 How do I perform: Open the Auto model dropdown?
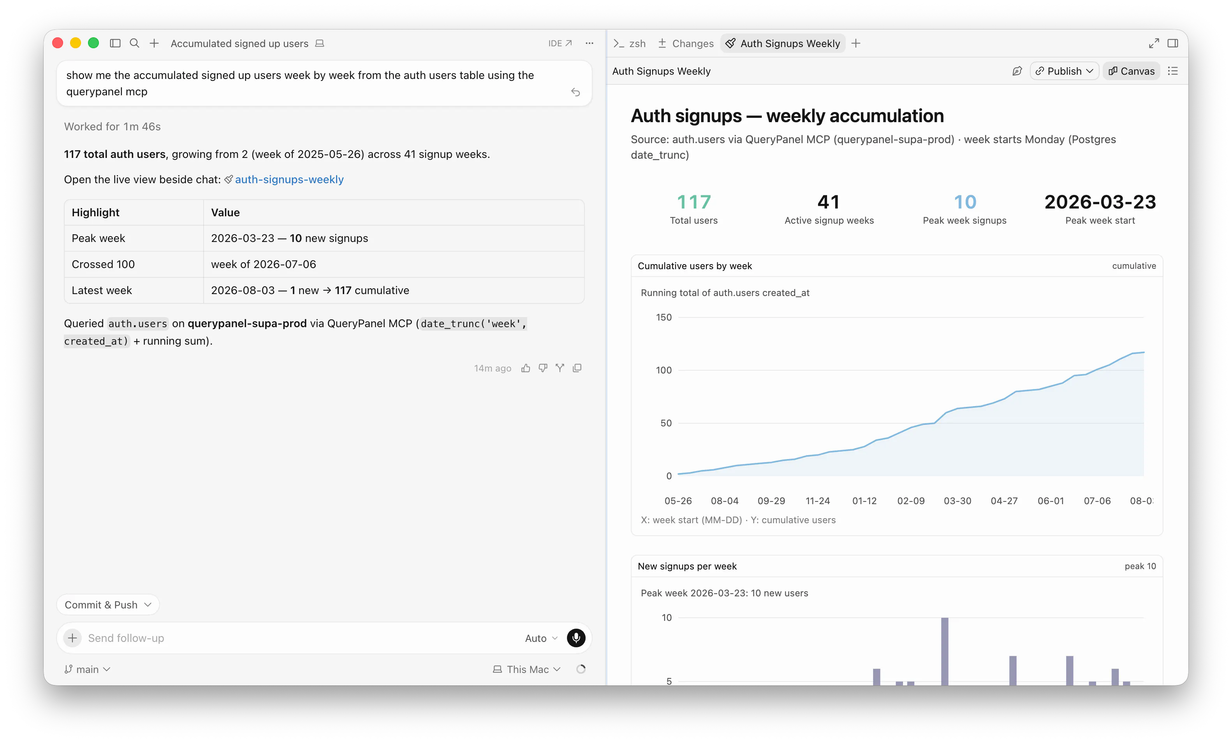[x=541, y=638]
